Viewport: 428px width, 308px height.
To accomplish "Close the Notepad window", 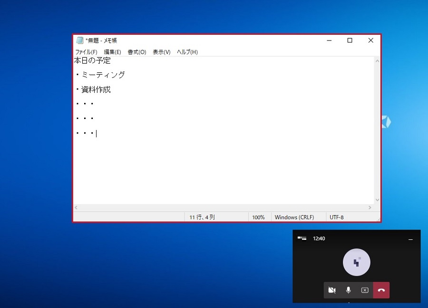I will pos(370,40).
